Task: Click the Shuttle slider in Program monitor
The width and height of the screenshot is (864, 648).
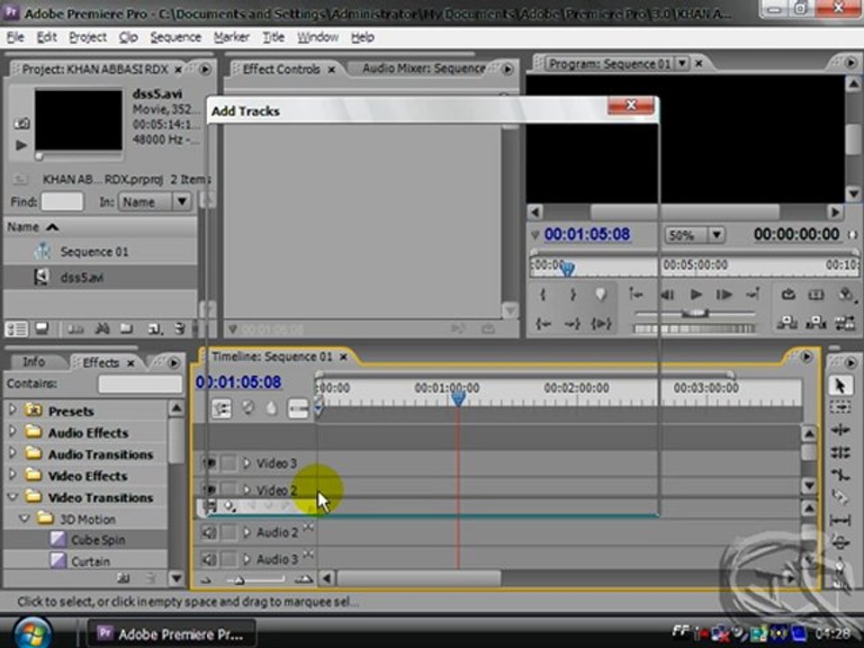Action: click(x=696, y=313)
